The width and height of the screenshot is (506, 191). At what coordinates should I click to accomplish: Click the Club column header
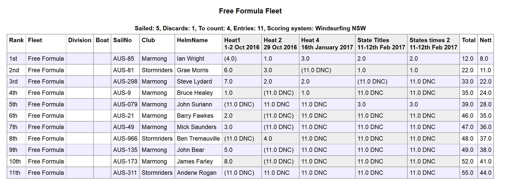(148, 40)
